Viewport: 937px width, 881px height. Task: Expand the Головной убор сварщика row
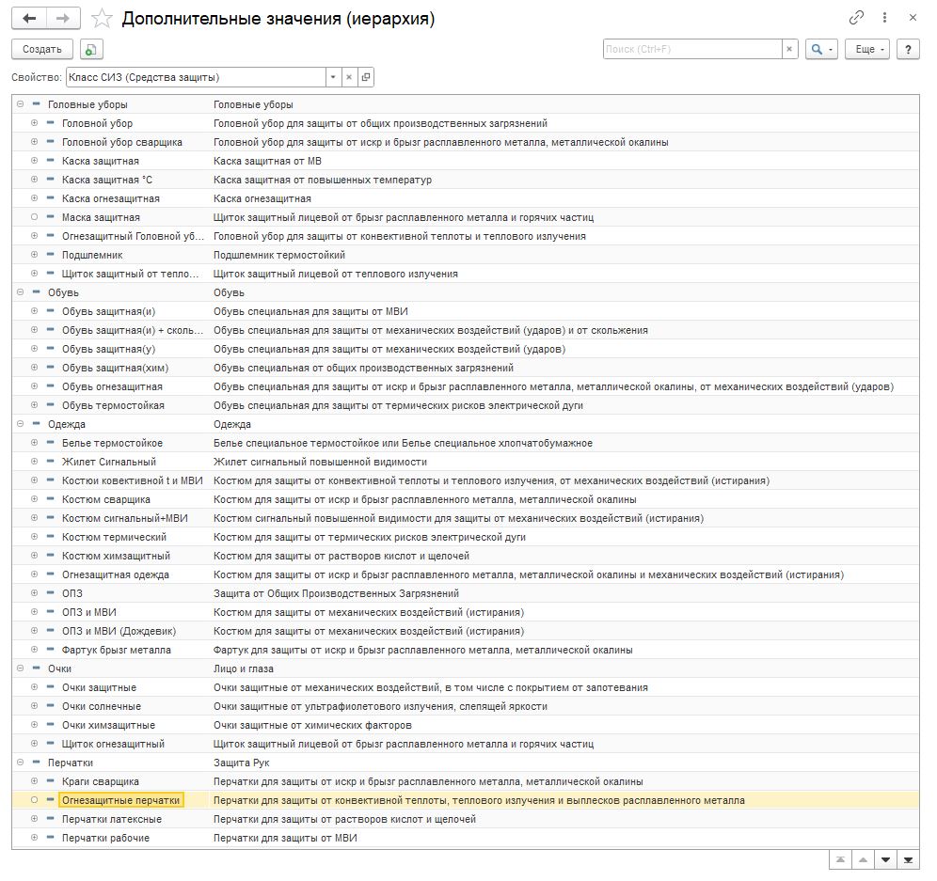point(34,142)
